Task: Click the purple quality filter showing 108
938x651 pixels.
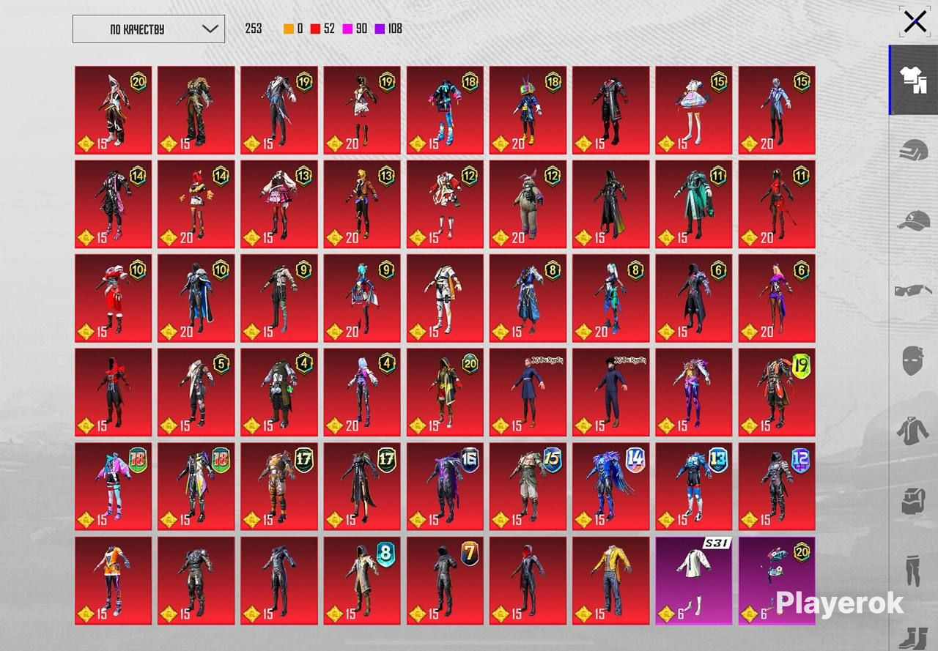Action: click(x=388, y=29)
